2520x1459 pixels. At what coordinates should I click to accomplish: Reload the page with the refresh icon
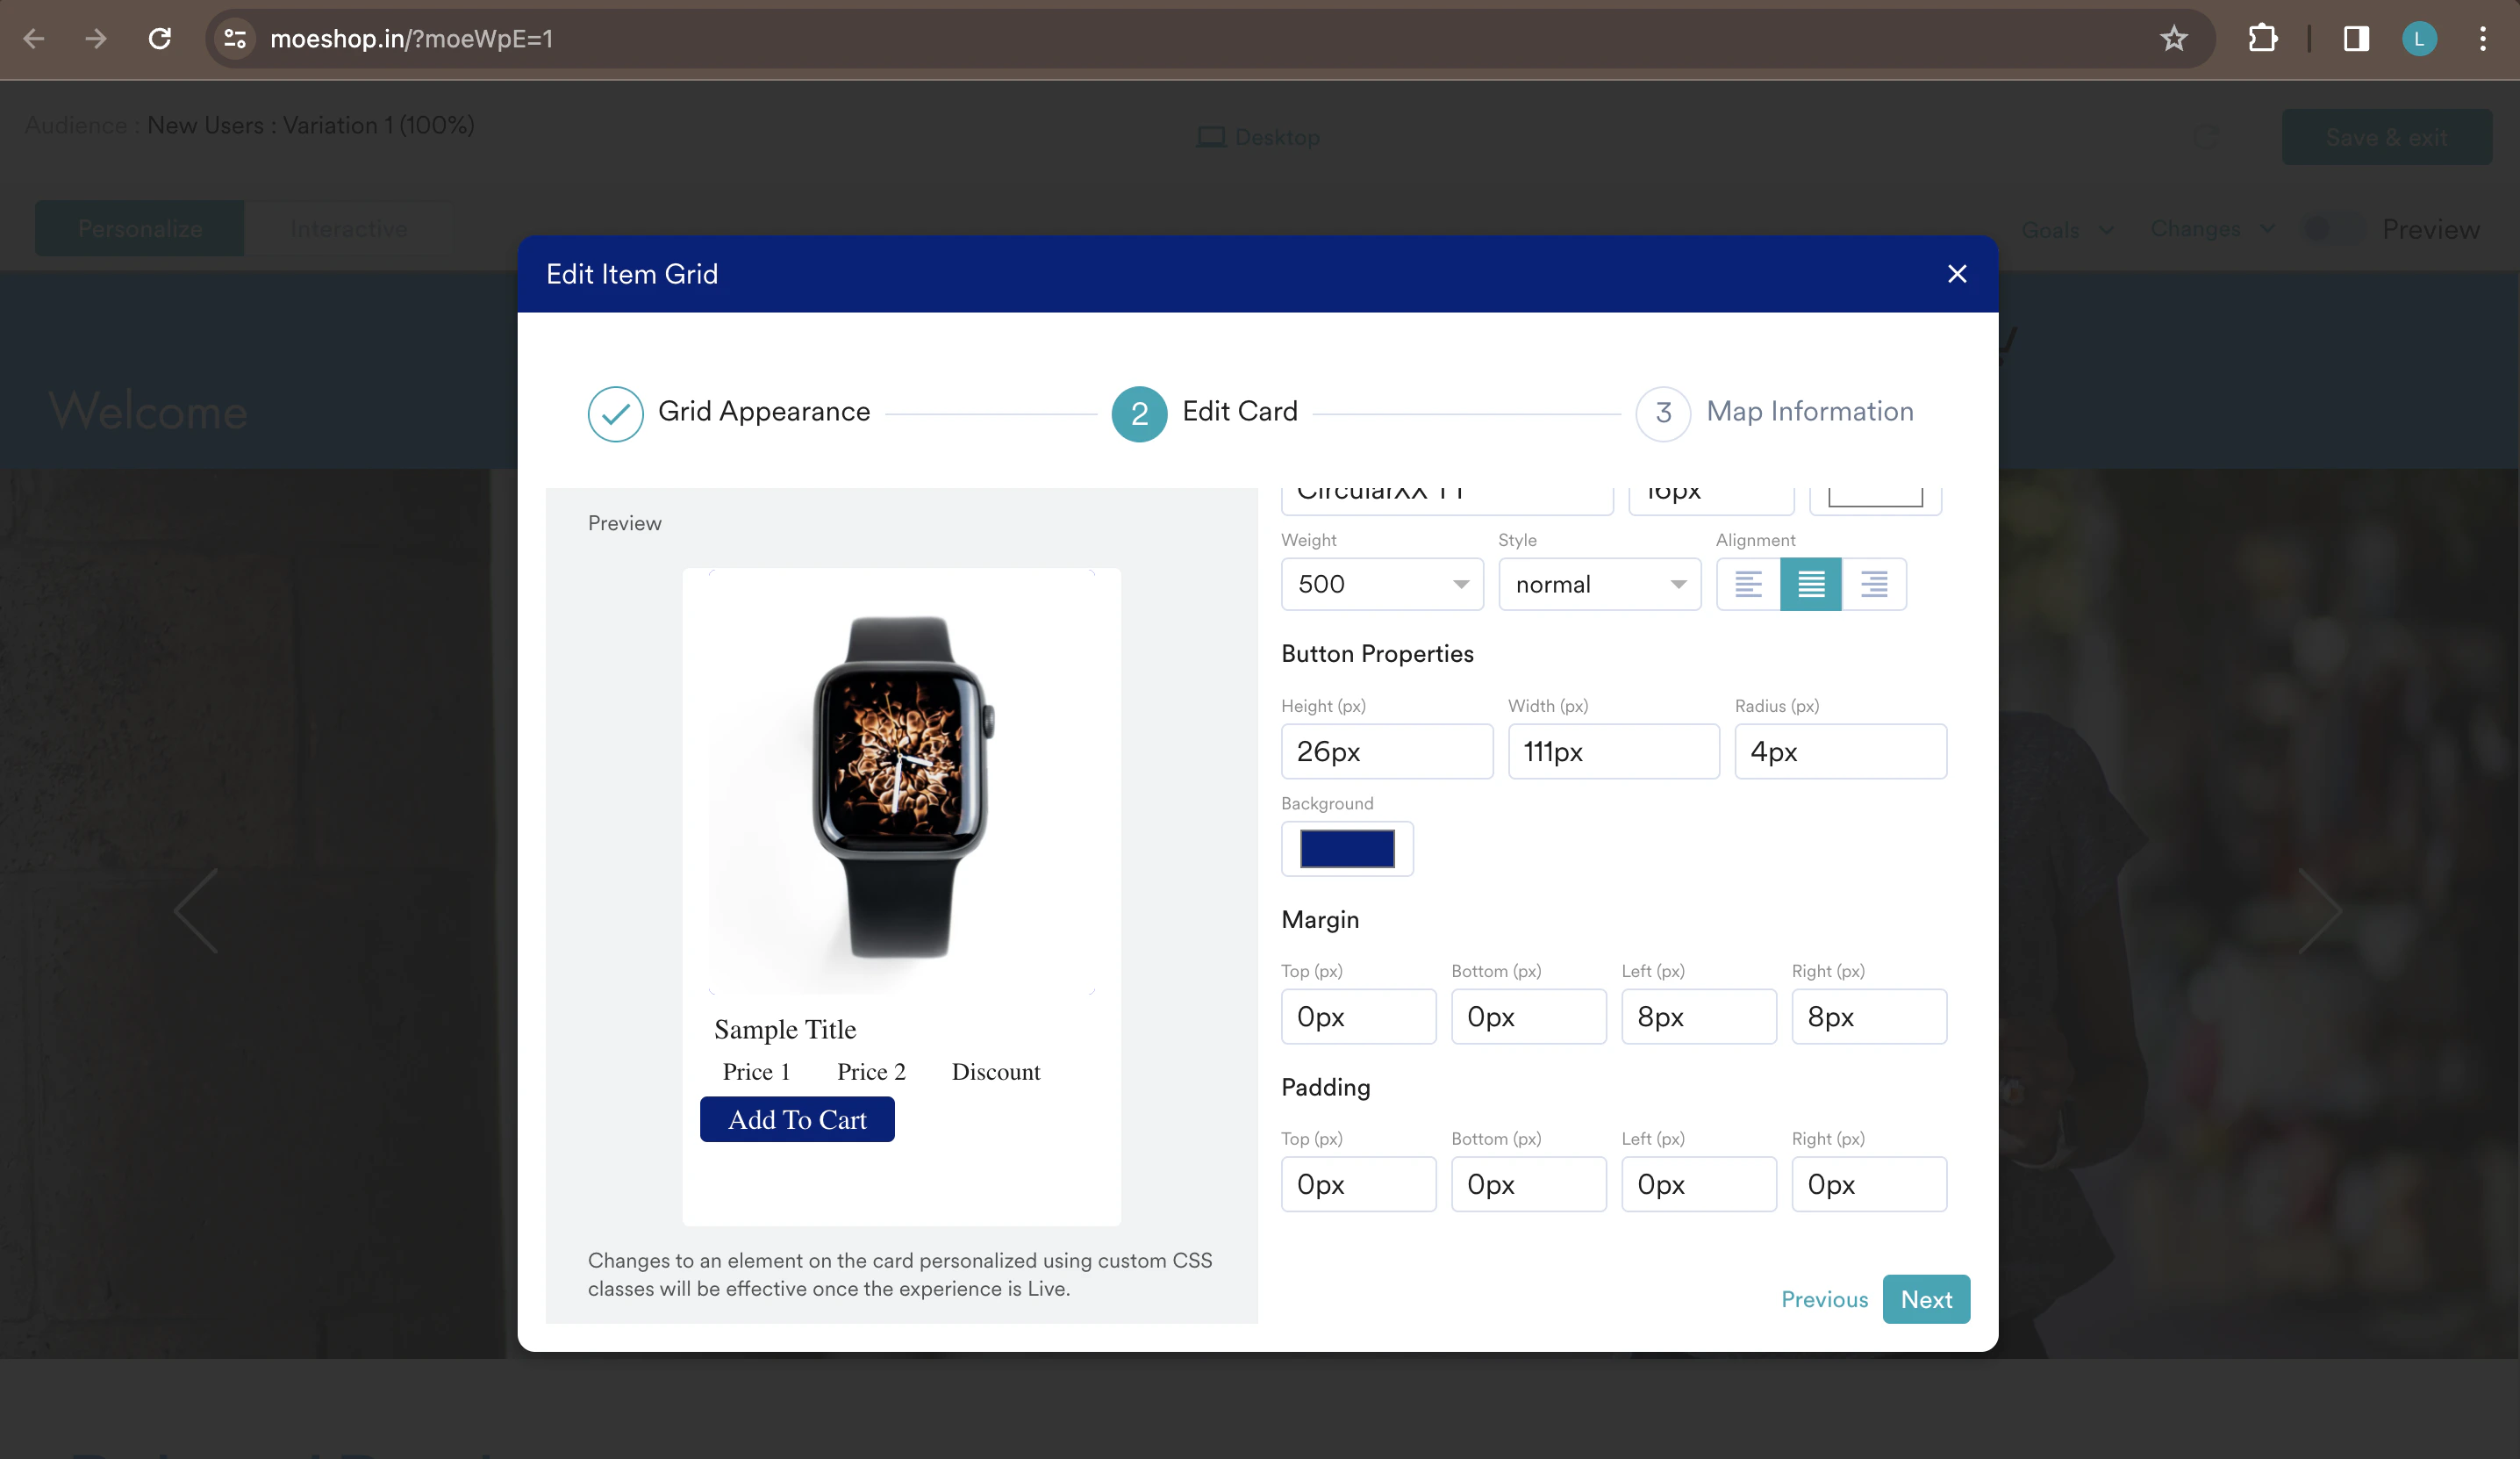coord(160,39)
